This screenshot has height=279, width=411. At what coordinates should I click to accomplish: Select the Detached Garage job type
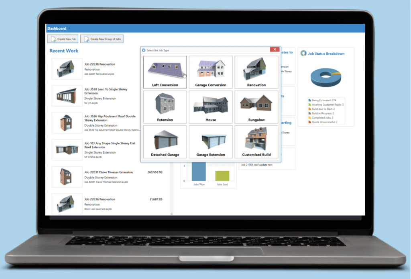[x=165, y=142]
